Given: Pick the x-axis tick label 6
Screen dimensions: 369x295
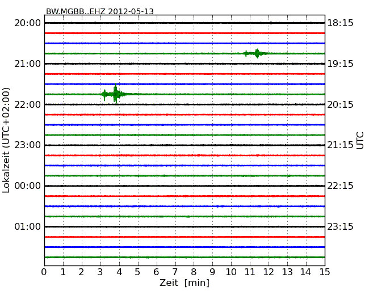Looking at the screenshot, I should coord(156,272).
